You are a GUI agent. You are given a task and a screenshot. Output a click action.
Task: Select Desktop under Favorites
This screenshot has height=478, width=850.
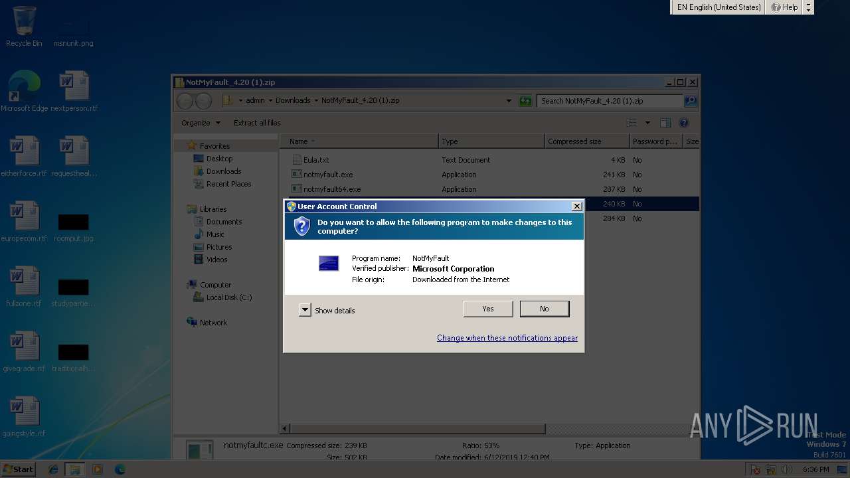[x=219, y=159]
